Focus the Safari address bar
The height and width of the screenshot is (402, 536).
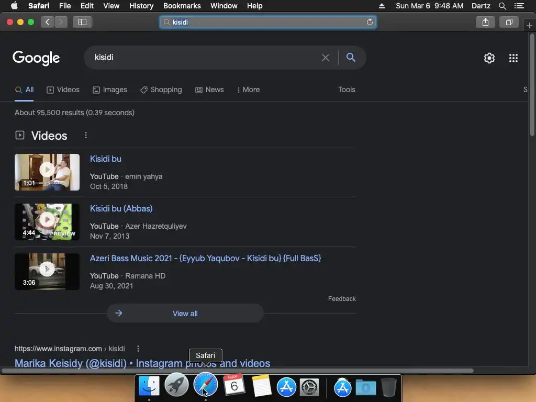tap(267, 22)
